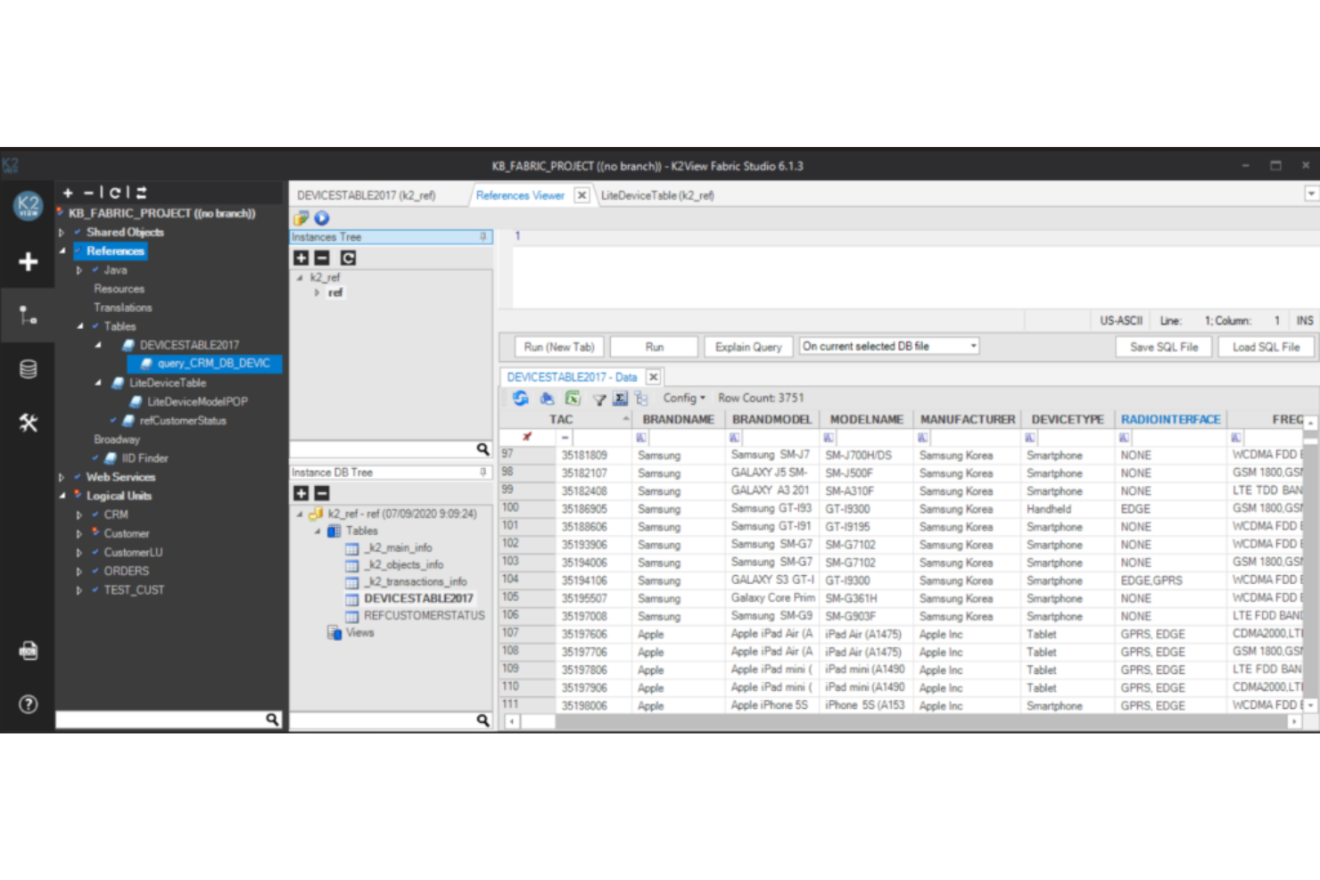The height and width of the screenshot is (880, 1320).
Task: Click Run (New Tab) button
Action: tap(559, 347)
